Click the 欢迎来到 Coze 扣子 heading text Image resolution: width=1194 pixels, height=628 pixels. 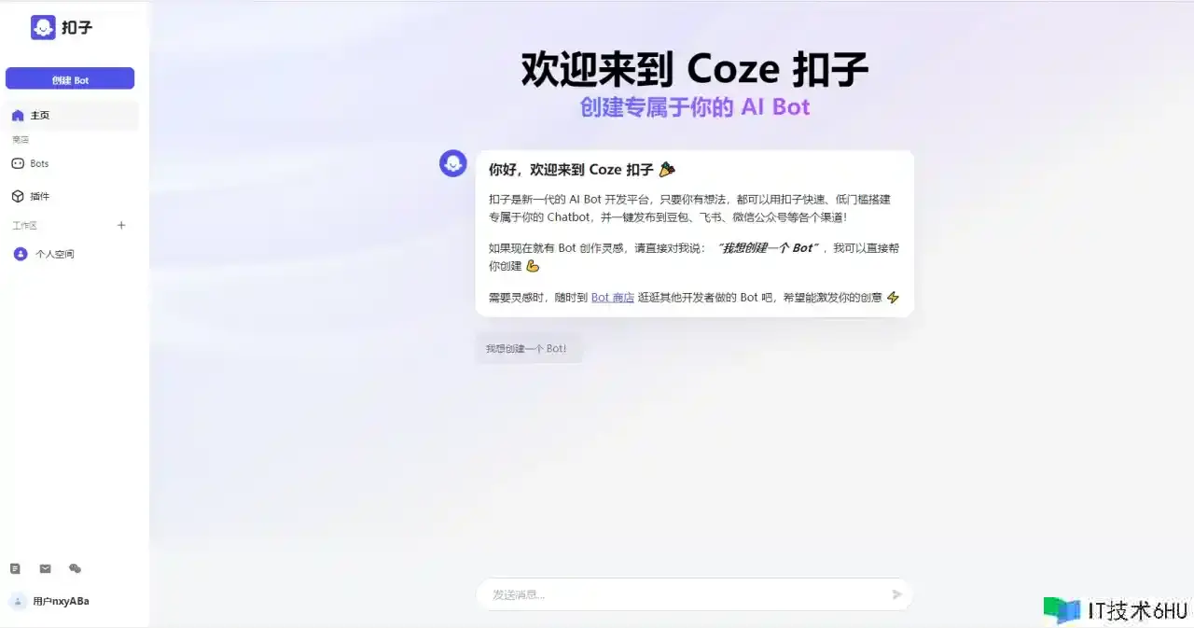695,70
